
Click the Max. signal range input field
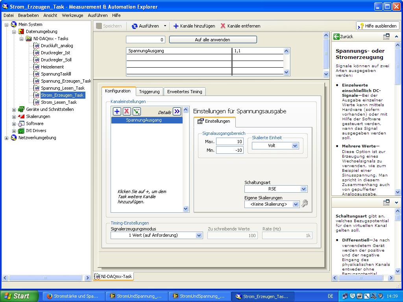[x=229, y=142]
